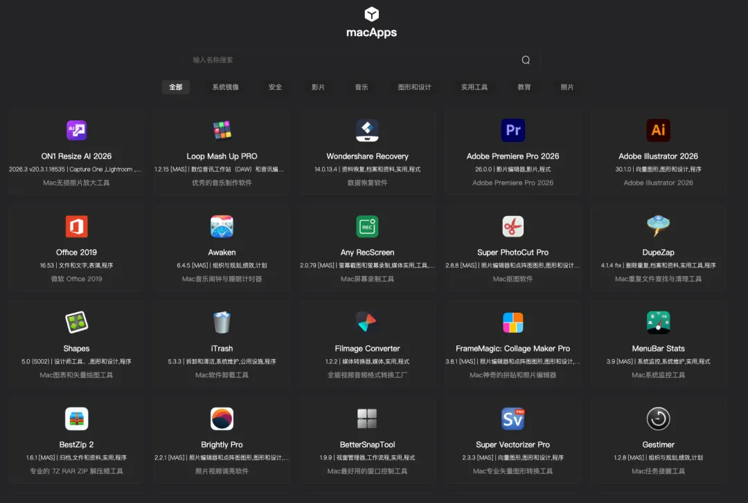Open the BetterSnapTool title link

click(x=367, y=444)
